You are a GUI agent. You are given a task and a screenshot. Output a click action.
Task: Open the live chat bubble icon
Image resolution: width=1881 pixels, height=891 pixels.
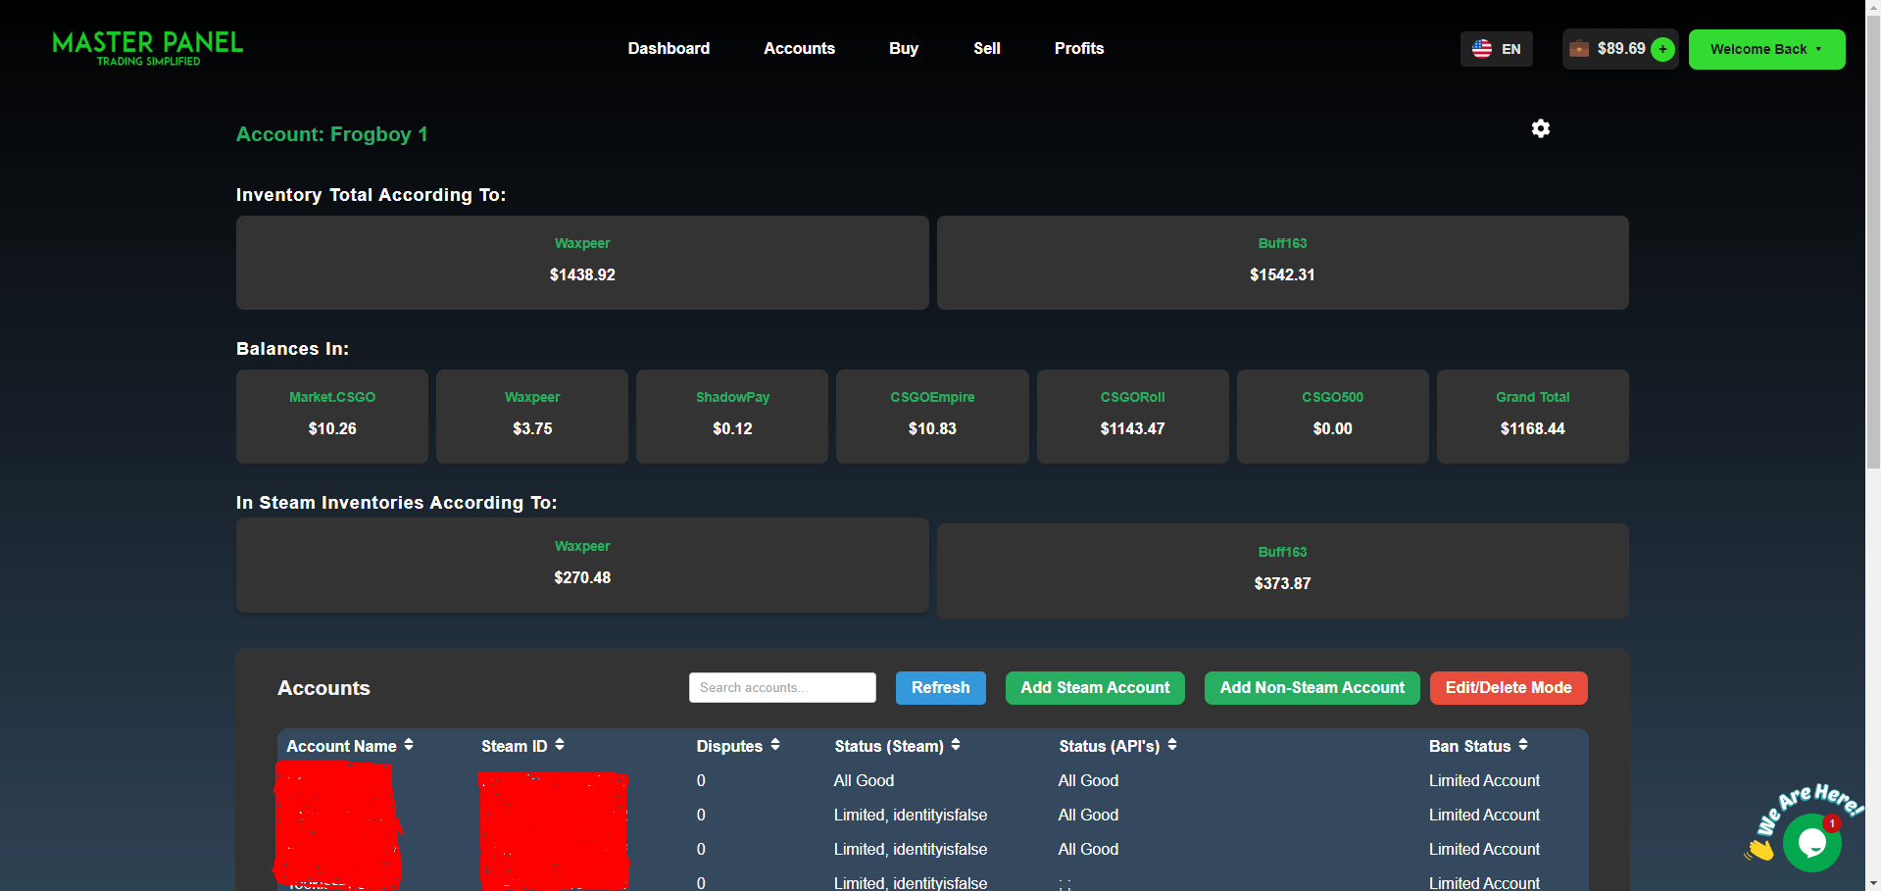click(1811, 842)
